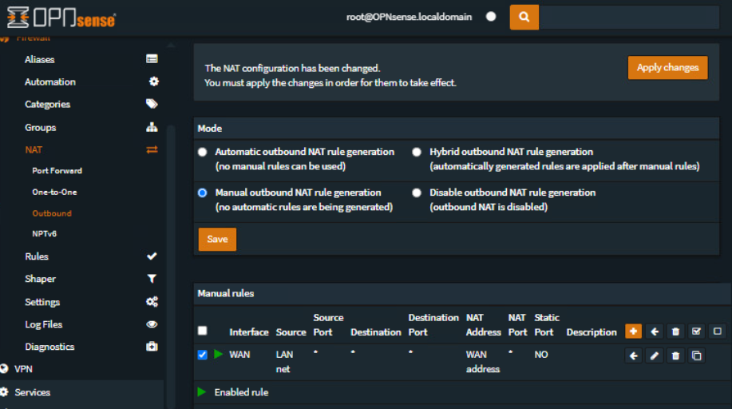This screenshot has height=409, width=732.
Task: Click 'Enabled rule' legend text
Action: [x=241, y=392]
